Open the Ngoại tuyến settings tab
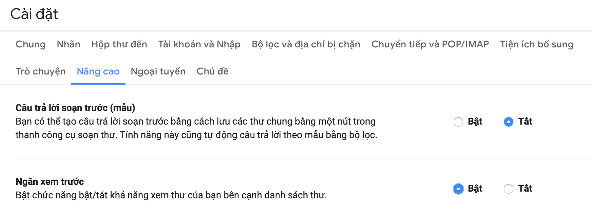Image resolution: width=592 pixels, height=218 pixels. tap(158, 71)
